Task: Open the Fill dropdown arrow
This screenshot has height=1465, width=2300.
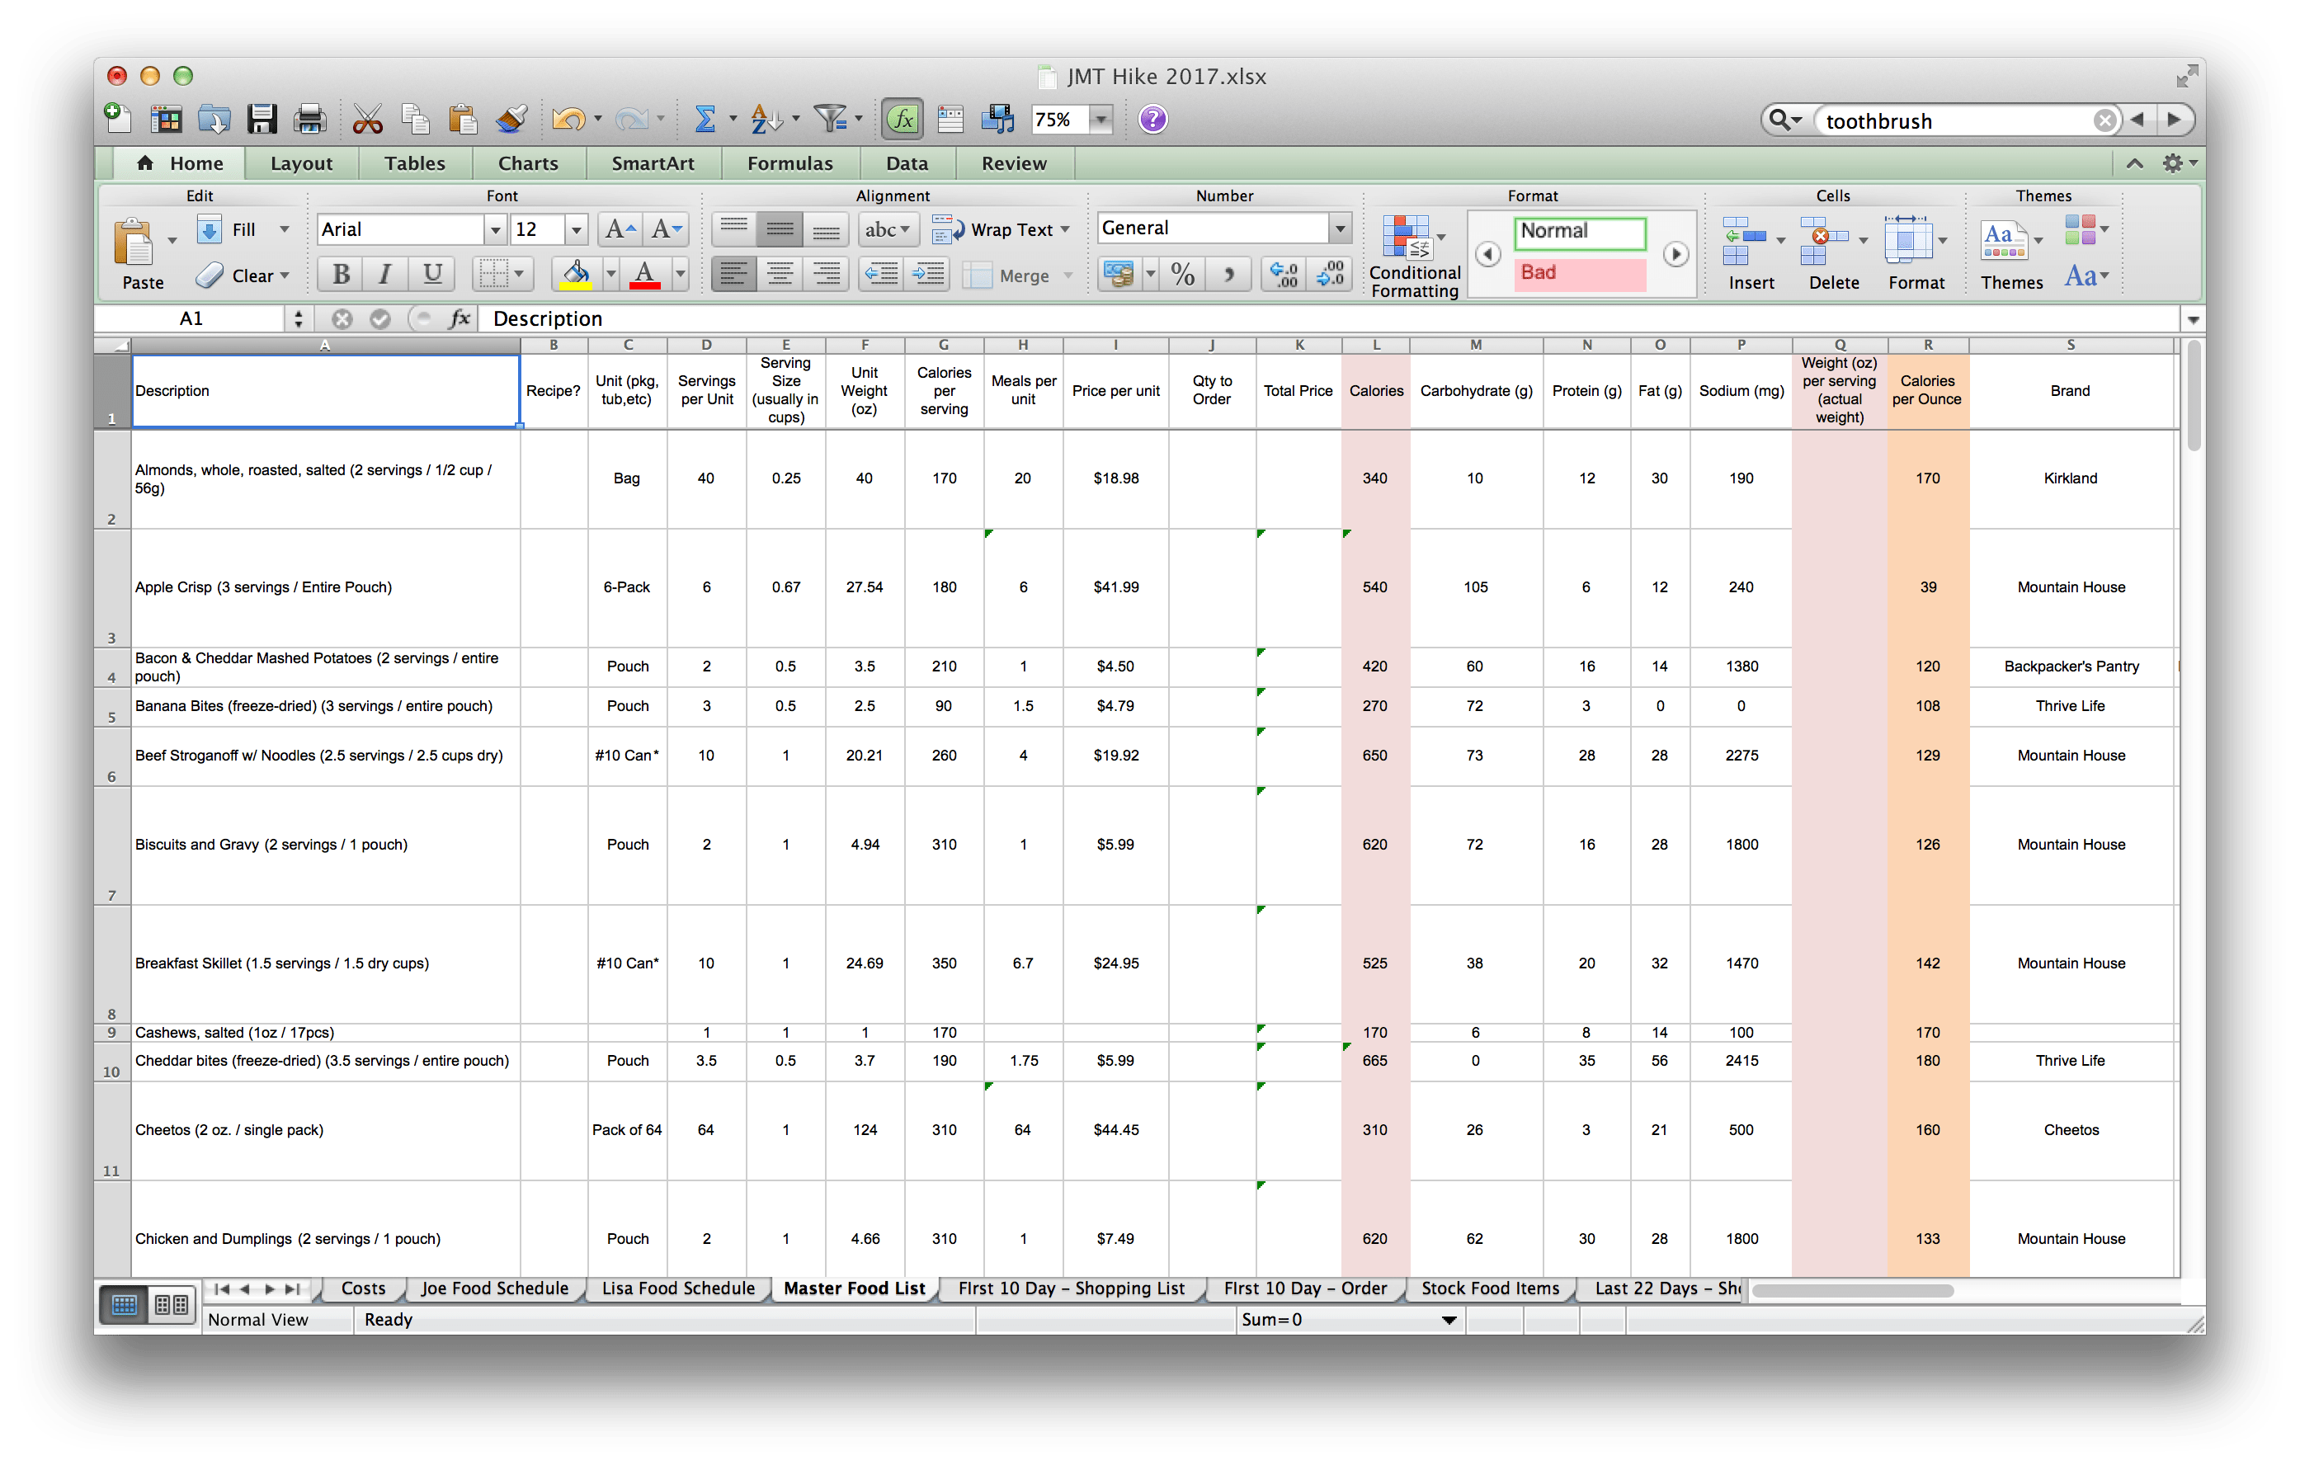Action: click(285, 229)
